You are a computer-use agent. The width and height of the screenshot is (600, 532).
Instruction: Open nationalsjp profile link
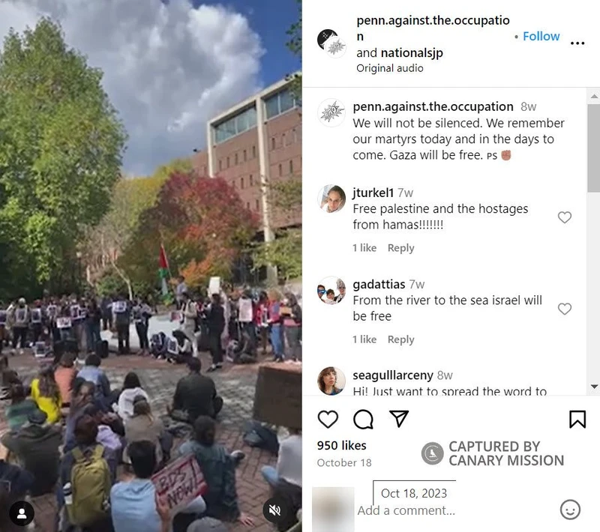pos(412,52)
